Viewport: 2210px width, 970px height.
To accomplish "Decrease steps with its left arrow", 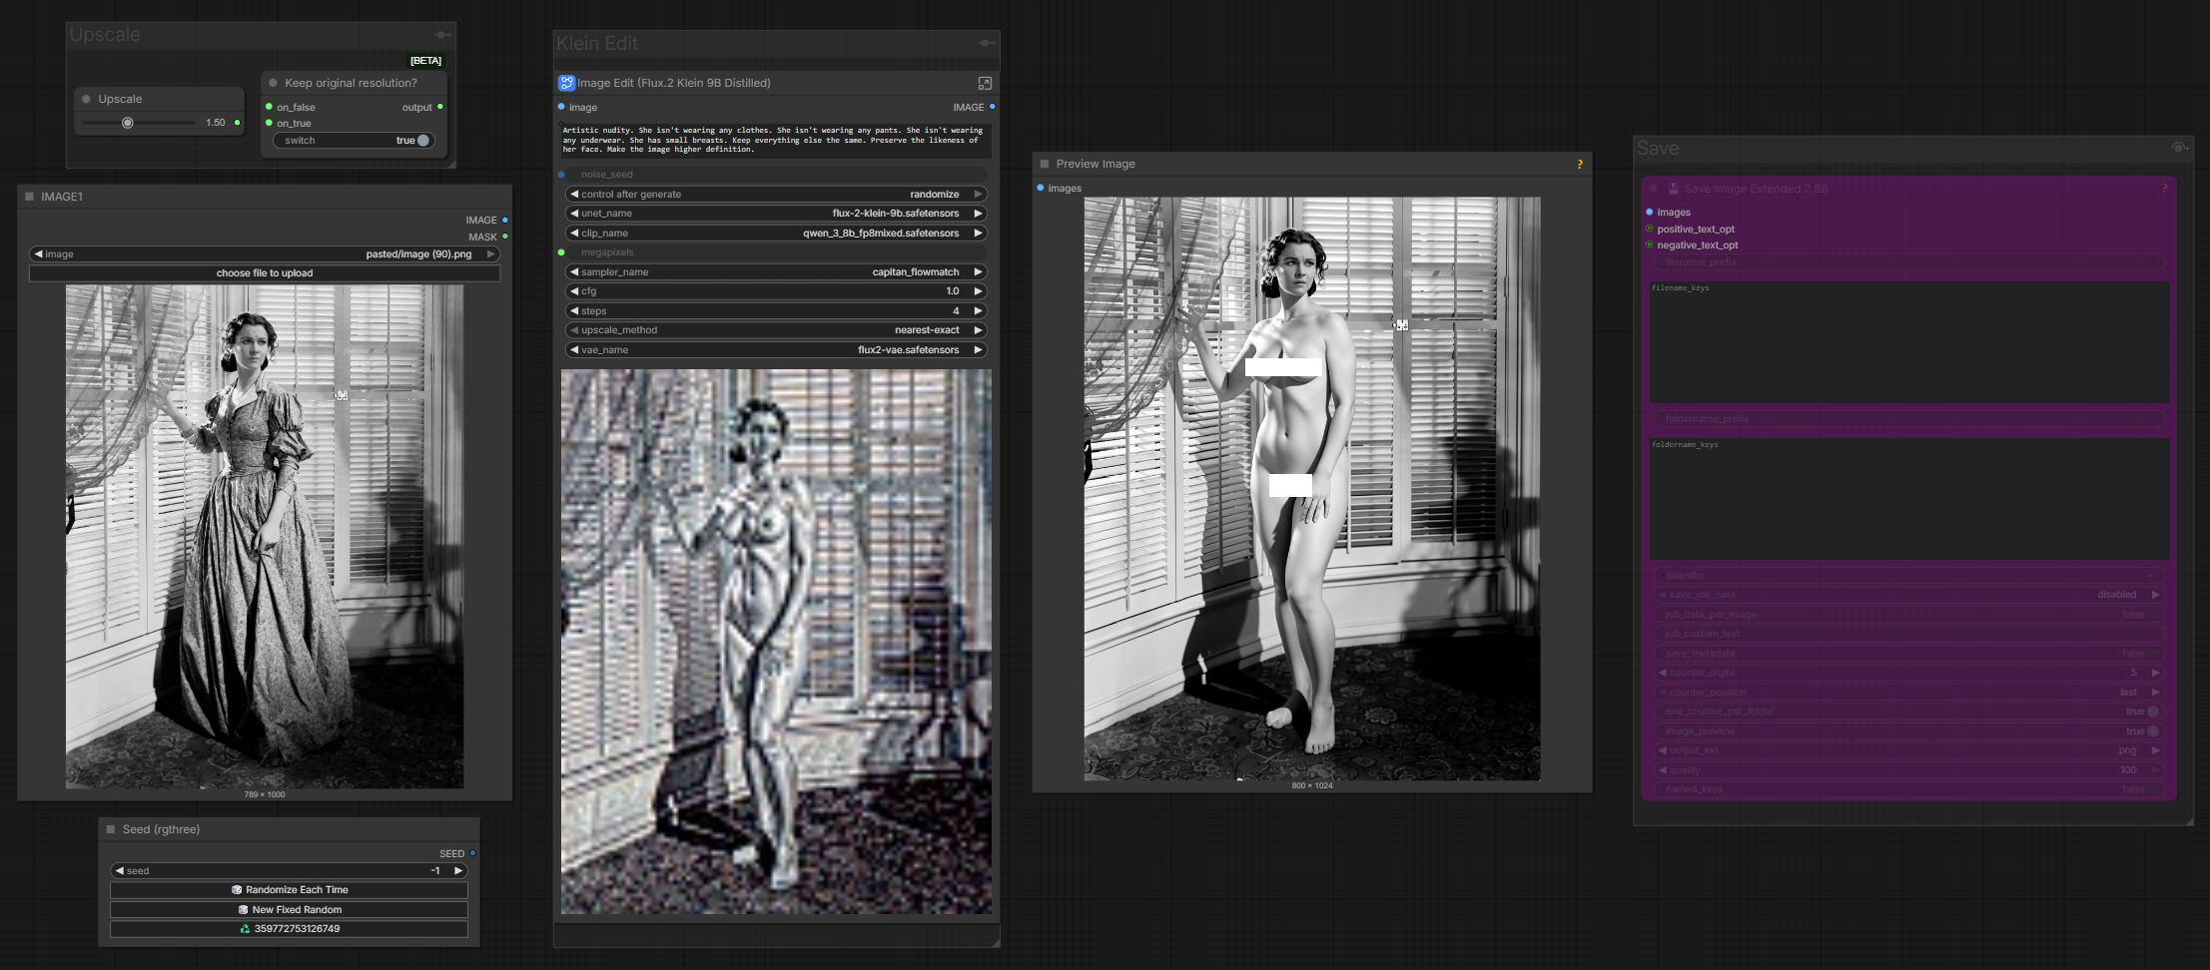I will tap(574, 311).
